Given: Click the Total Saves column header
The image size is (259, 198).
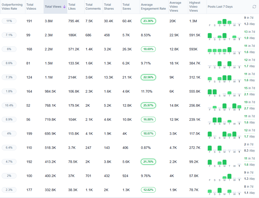Looking at the screenshot, I should coord(127,7).
